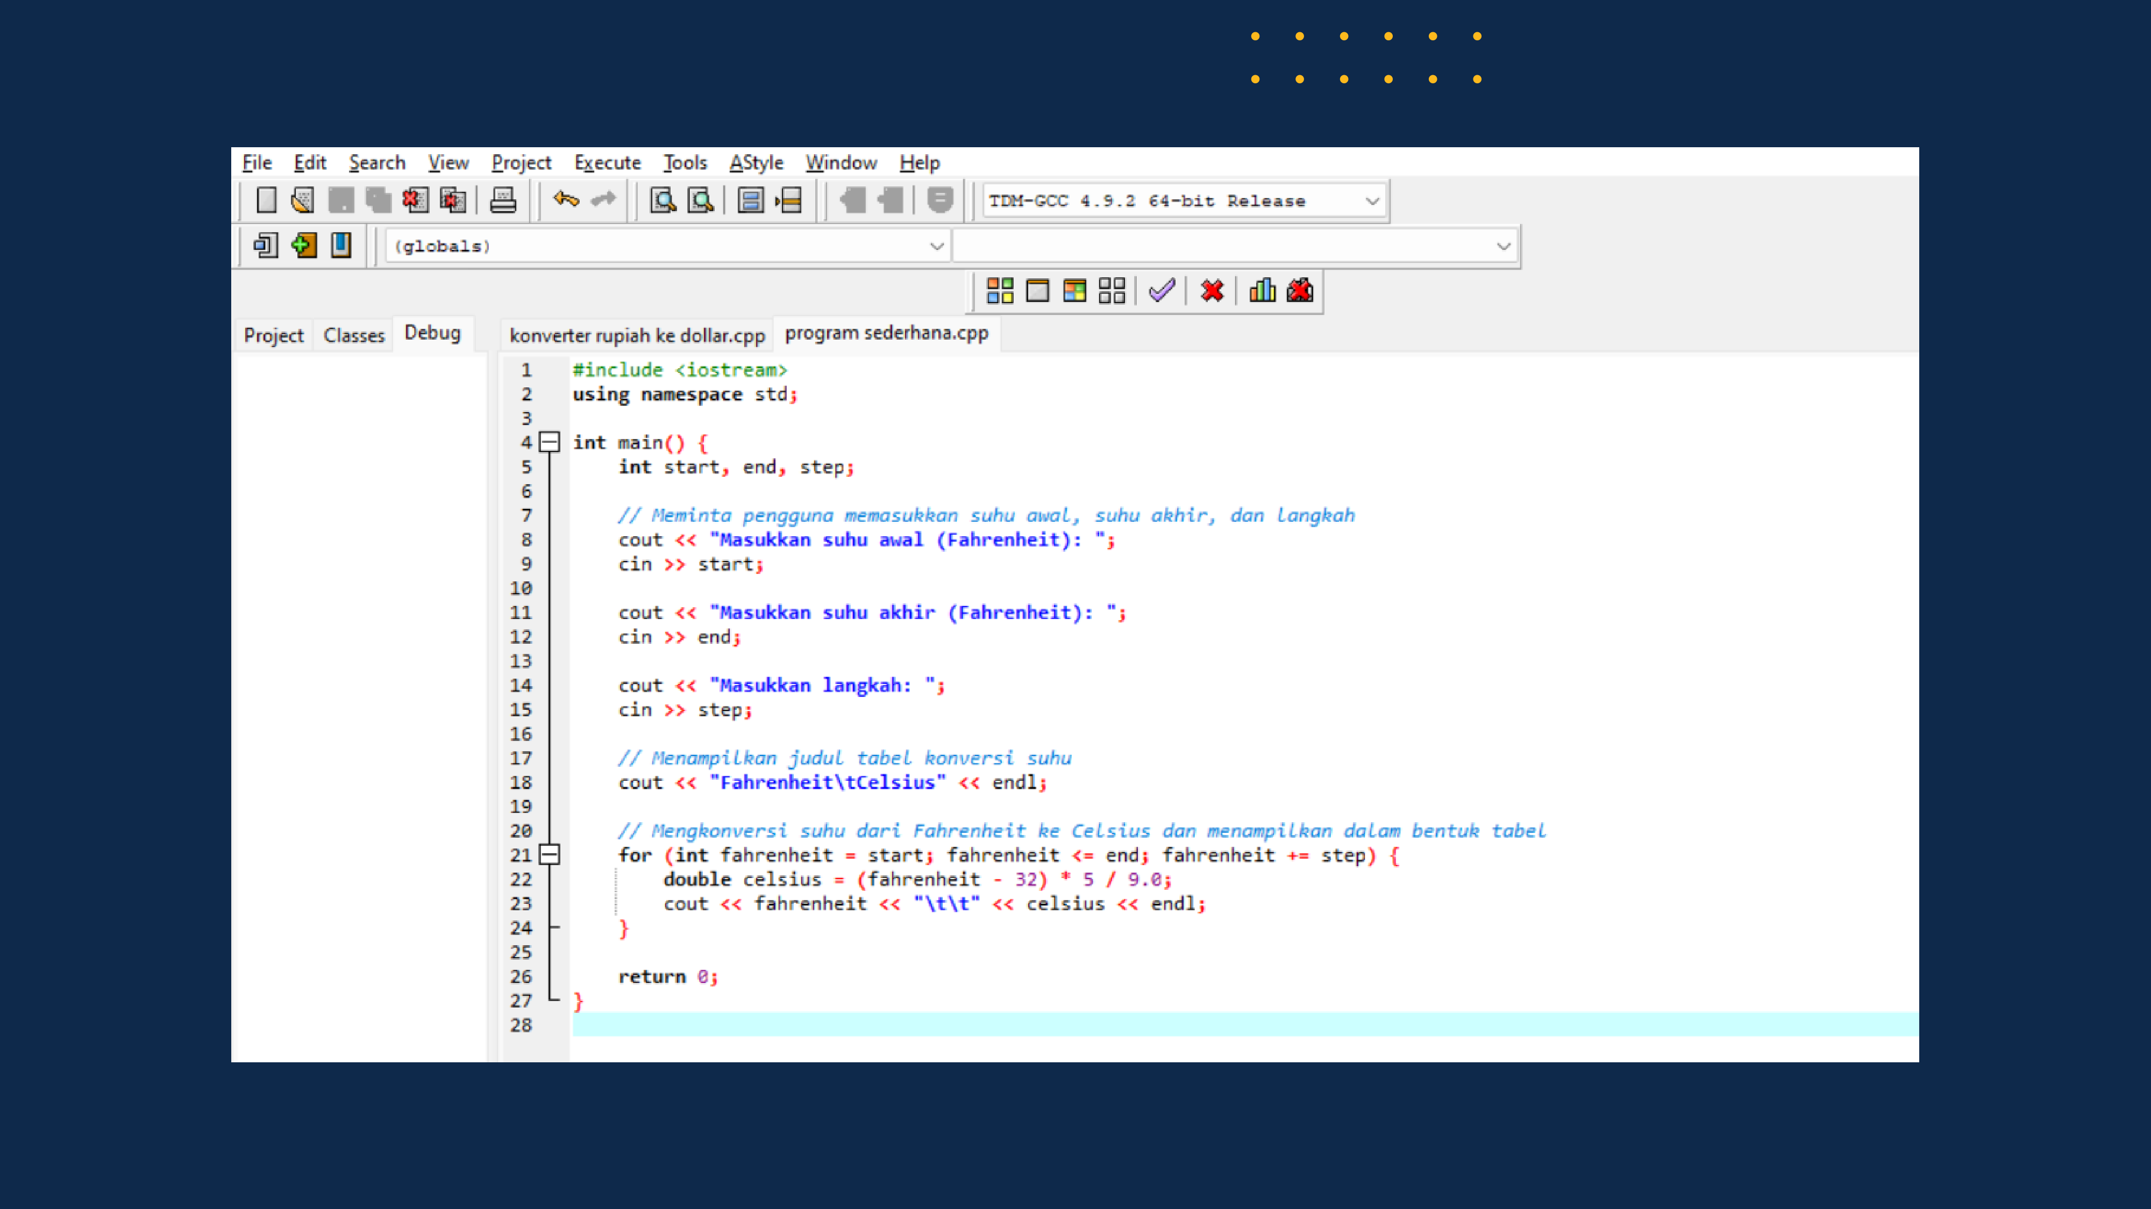Switch to the Classes sidebar tab
2151x1209 pixels.
[354, 335]
